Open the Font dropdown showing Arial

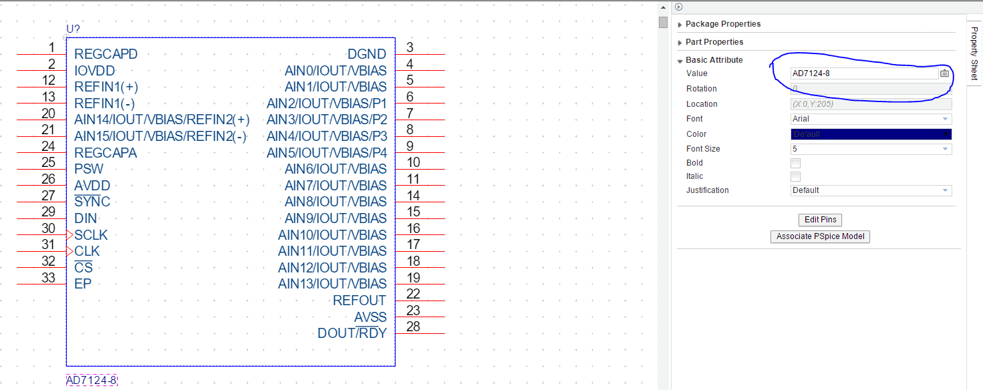click(x=871, y=119)
